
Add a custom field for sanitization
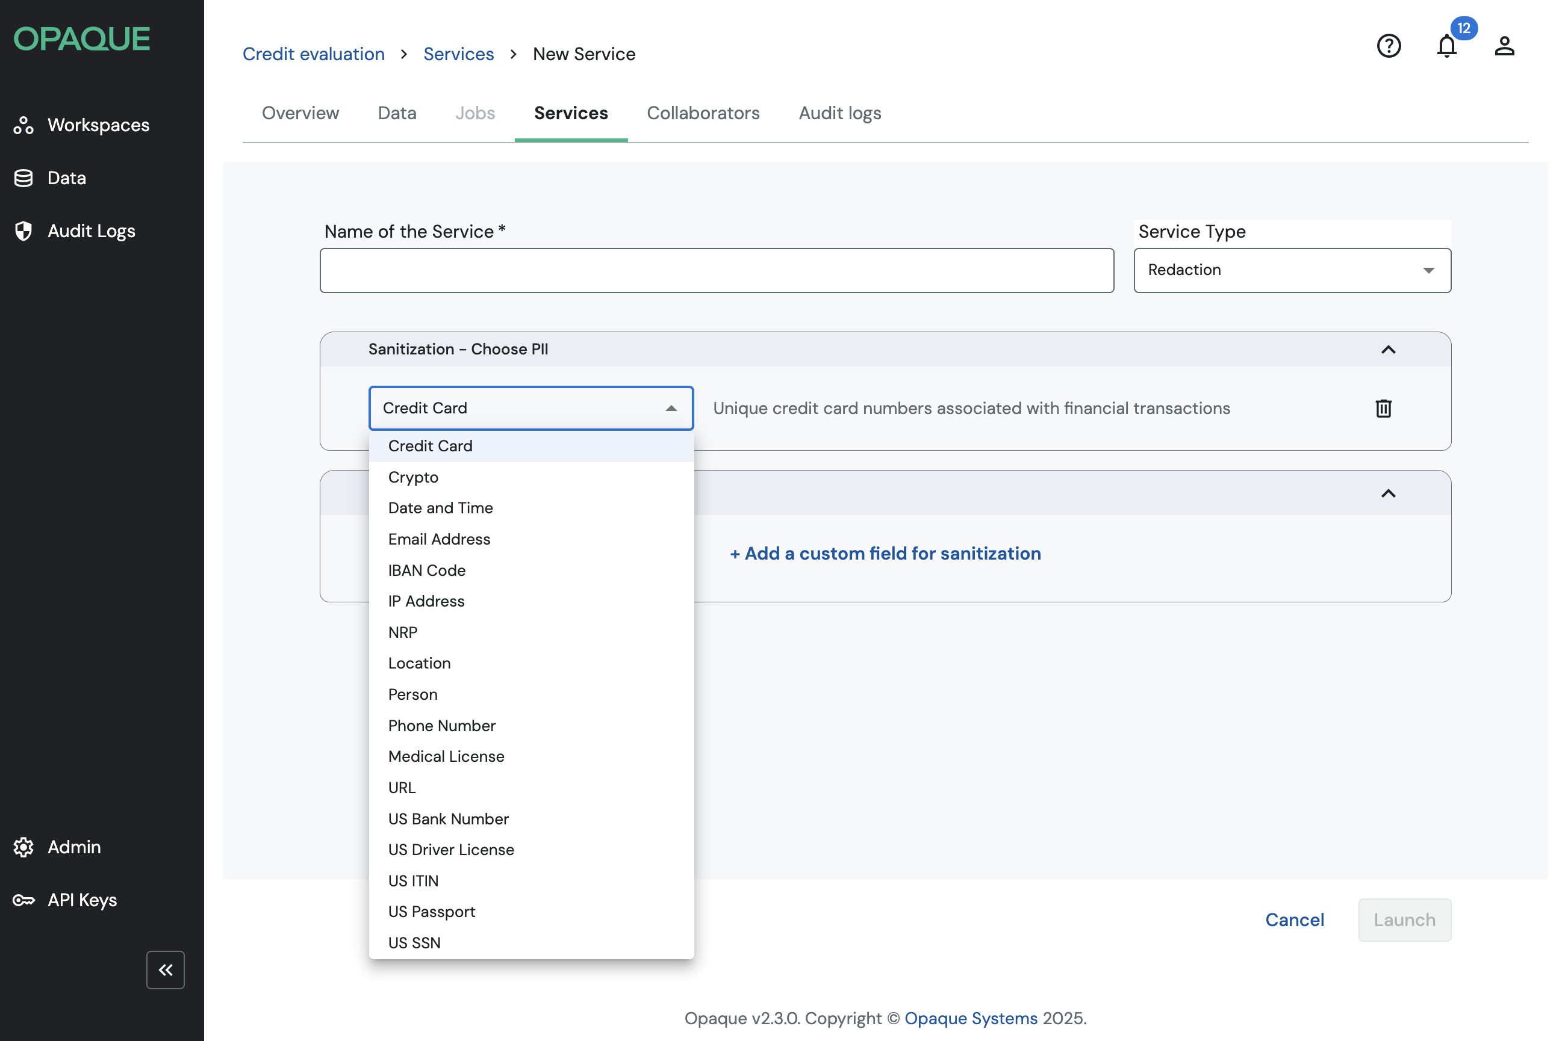tap(885, 554)
